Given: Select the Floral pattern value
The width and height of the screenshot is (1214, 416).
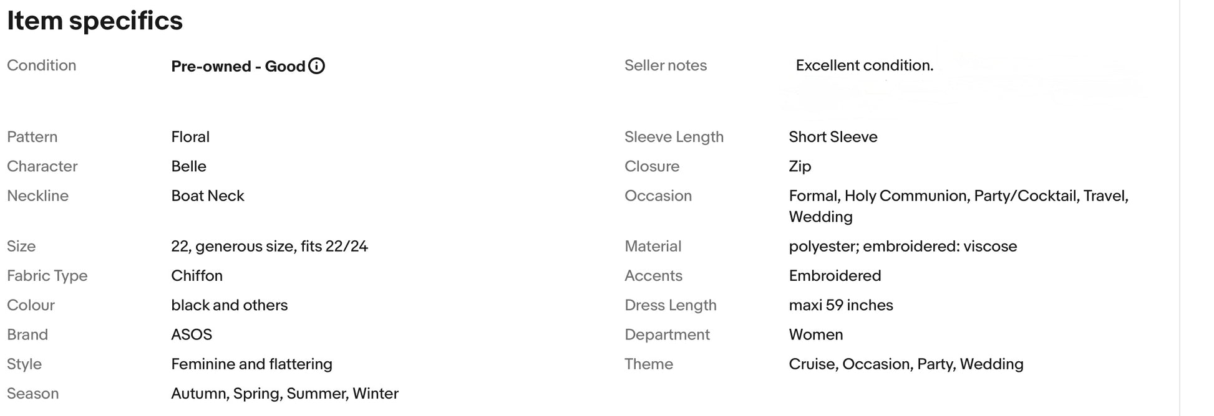Looking at the screenshot, I should pyautogui.click(x=190, y=137).
